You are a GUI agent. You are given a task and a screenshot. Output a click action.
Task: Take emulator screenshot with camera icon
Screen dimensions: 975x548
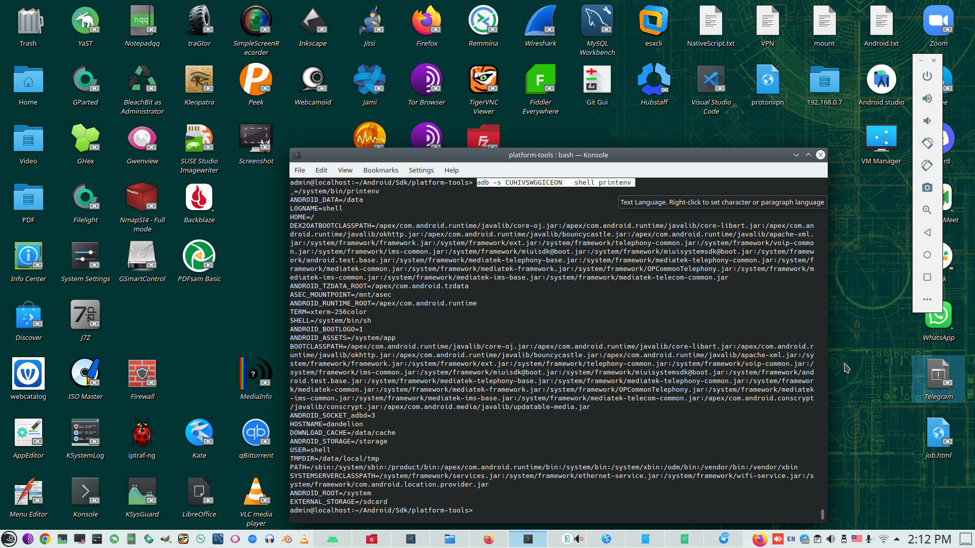click(x=927, y=188)
